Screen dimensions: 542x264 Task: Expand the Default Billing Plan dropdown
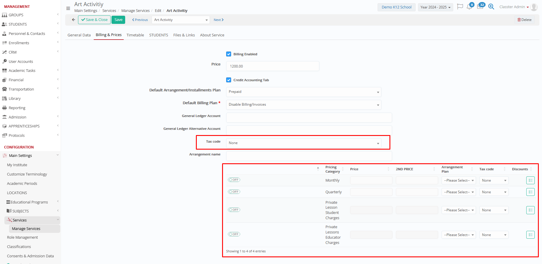coord(303,104)
